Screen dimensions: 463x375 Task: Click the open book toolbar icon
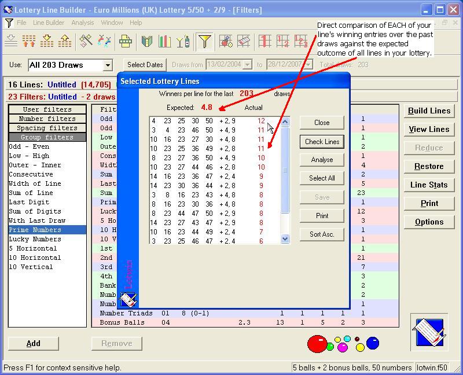[x=147, y=41]
